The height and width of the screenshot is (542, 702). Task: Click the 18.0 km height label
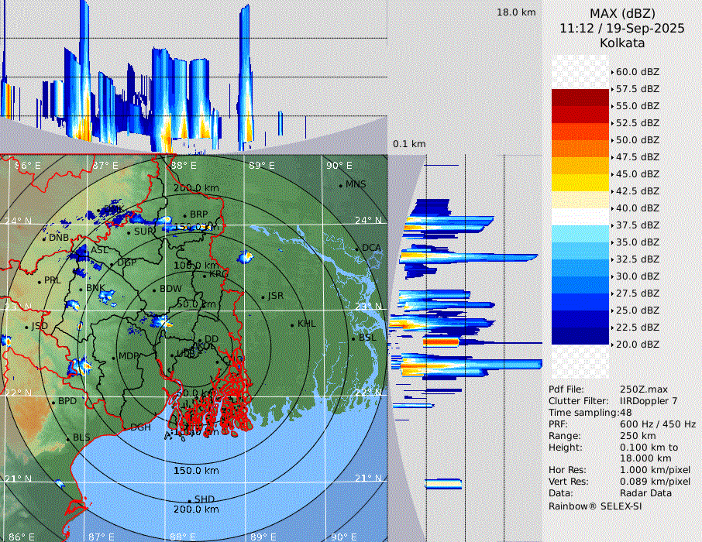(x=516, y=12)
